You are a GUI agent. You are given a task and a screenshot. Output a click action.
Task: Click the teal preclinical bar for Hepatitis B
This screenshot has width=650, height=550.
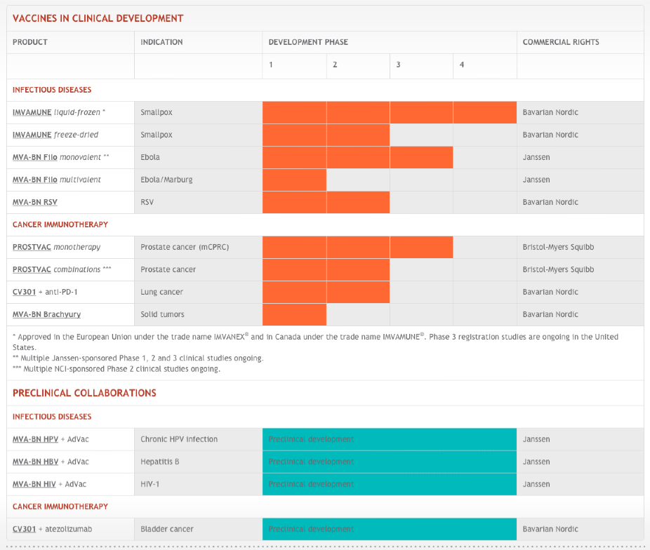coord(390,462)
